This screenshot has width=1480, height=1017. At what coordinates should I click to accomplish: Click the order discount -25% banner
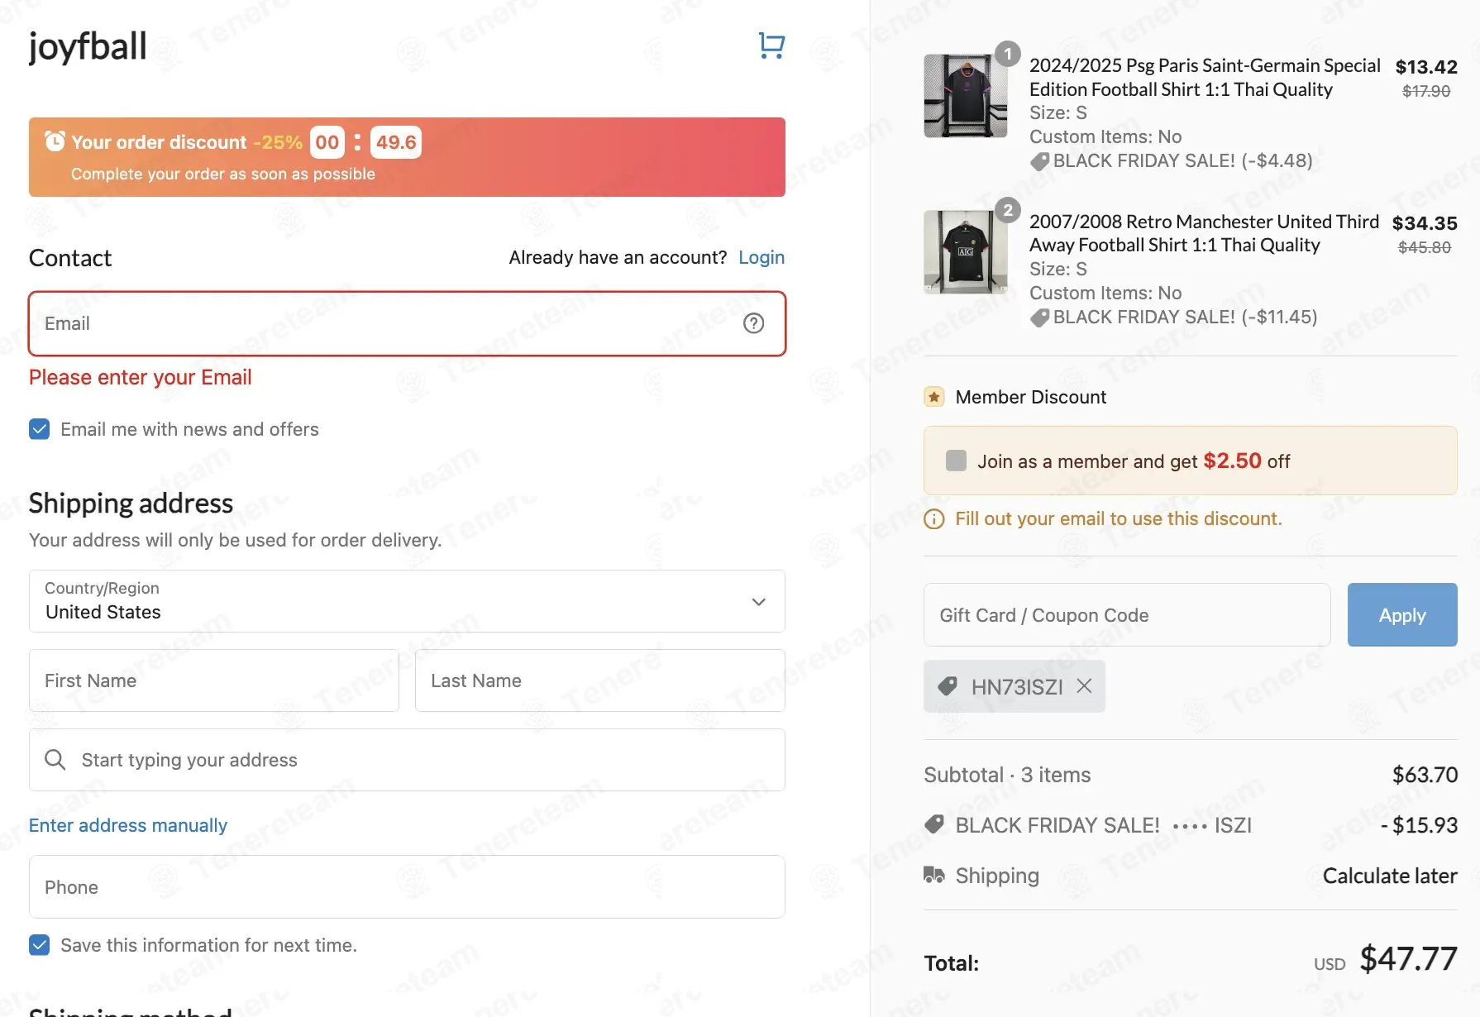click(x=407, y=157)
